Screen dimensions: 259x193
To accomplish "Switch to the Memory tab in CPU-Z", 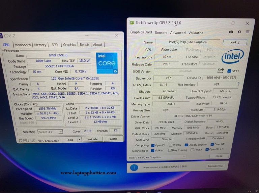I will click(40, 45).
